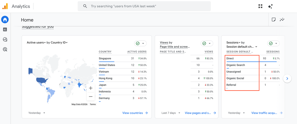Select the Japan row

[123, 85]
